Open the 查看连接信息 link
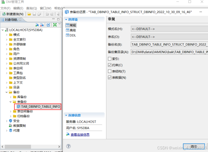Screen dimensions: 208x152 [80, 134]
